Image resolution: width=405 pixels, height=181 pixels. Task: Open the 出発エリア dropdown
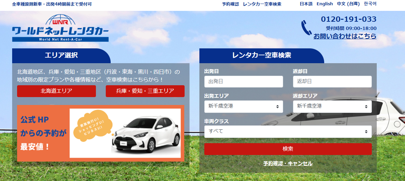click(243, 106)
